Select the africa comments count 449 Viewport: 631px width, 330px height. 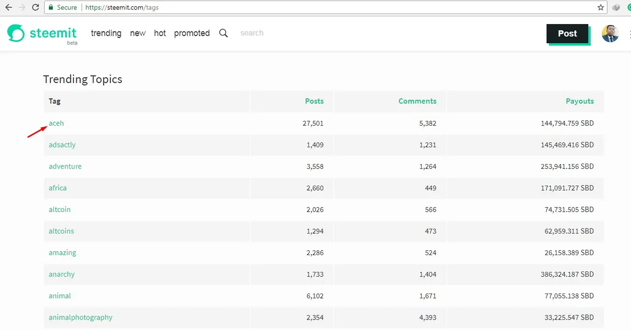(430, 188)
